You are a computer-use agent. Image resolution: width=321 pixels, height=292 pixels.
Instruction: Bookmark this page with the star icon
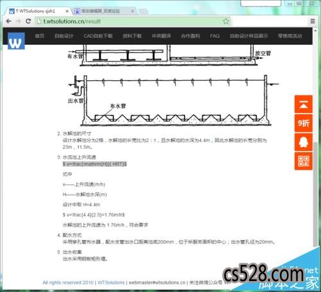(x=226, y=21)
